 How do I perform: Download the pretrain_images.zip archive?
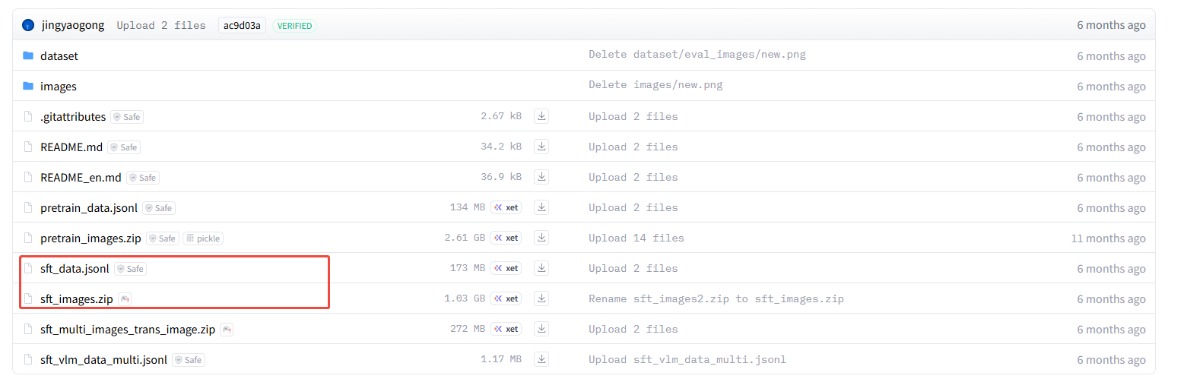(x=541, y=238)
